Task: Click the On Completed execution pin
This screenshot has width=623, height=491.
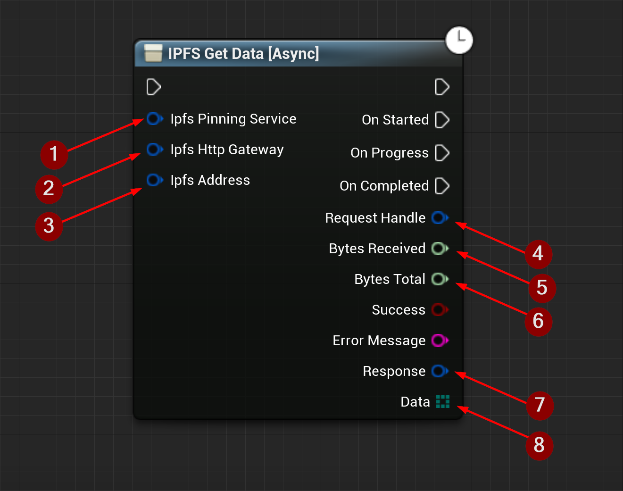Action: (442, 186)
